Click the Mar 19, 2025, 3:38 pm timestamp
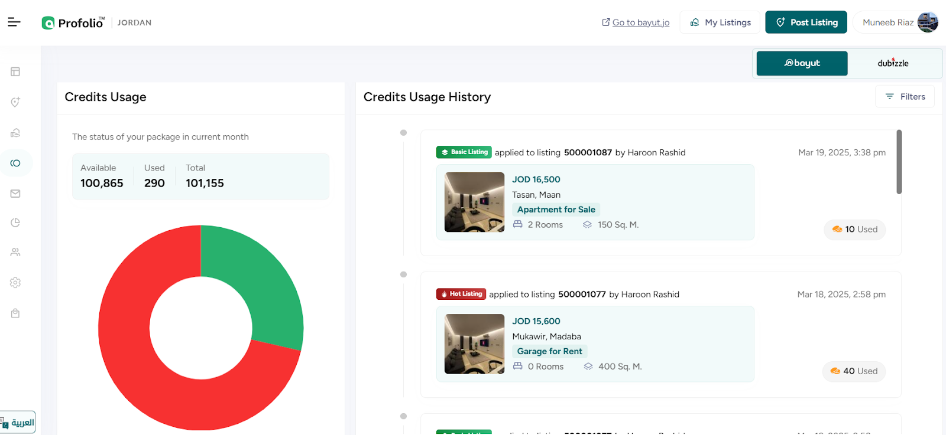The width and height of the screenshot is (946, 435). coord(842,152)
